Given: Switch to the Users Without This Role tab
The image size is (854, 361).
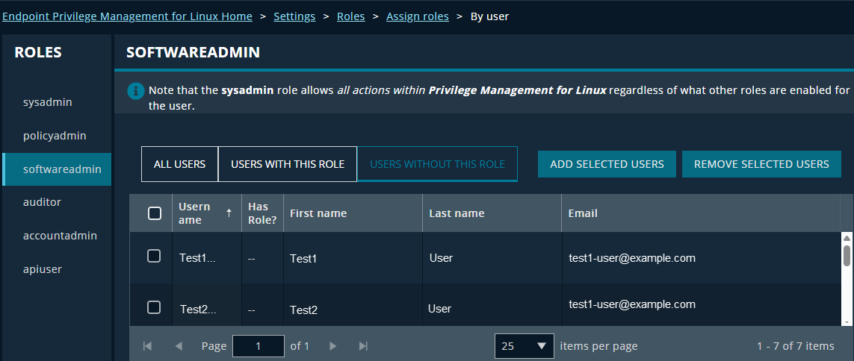Looking at the screenshot, I should pyautogui.click(x=437, y=163).
